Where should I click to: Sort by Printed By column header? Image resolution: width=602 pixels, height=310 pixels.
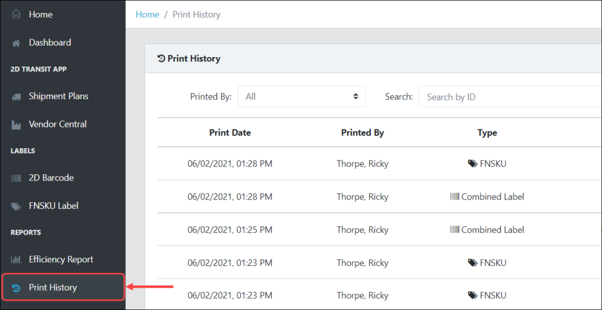point(362,133)
